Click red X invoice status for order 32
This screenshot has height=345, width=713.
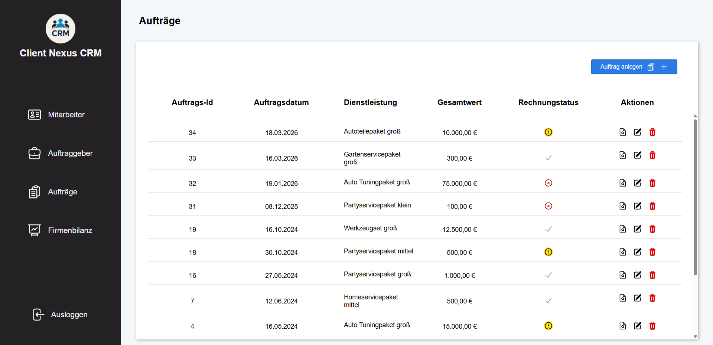coord(548,183)
